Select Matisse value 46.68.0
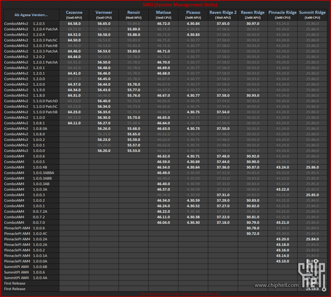331x297 pixels. click(x=163, y=73)
